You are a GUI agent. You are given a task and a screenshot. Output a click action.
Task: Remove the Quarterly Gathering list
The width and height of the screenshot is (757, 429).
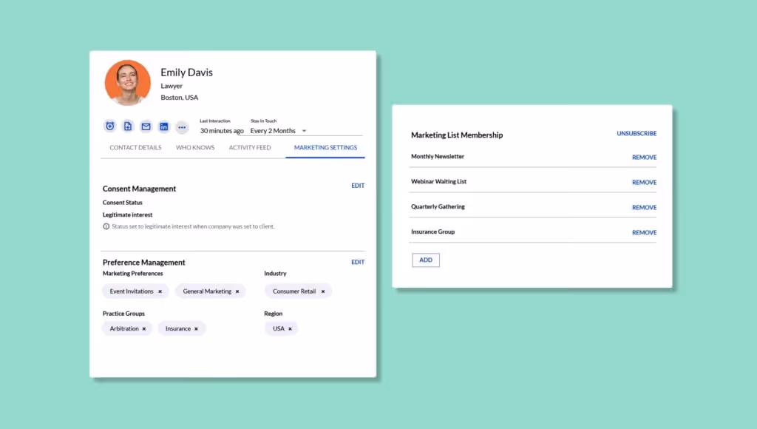tap(644, 207)
